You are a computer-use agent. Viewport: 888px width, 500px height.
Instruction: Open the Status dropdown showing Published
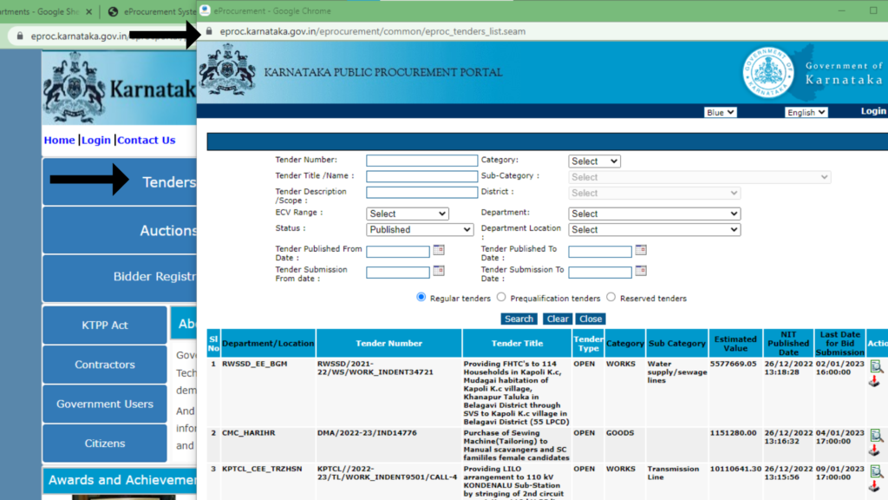tap(420, 230)
